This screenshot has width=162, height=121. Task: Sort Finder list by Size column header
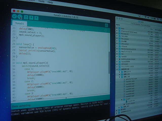click(151, 29)
